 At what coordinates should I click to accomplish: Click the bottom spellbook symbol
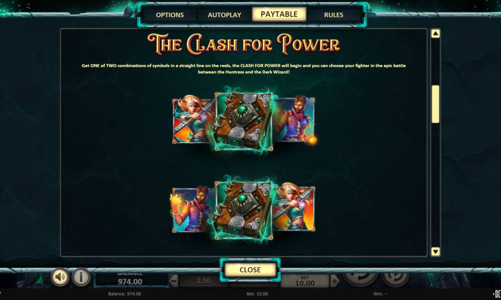(244, 210)
